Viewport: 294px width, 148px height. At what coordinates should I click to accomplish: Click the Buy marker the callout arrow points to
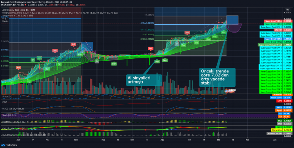[x=157, y=61]
